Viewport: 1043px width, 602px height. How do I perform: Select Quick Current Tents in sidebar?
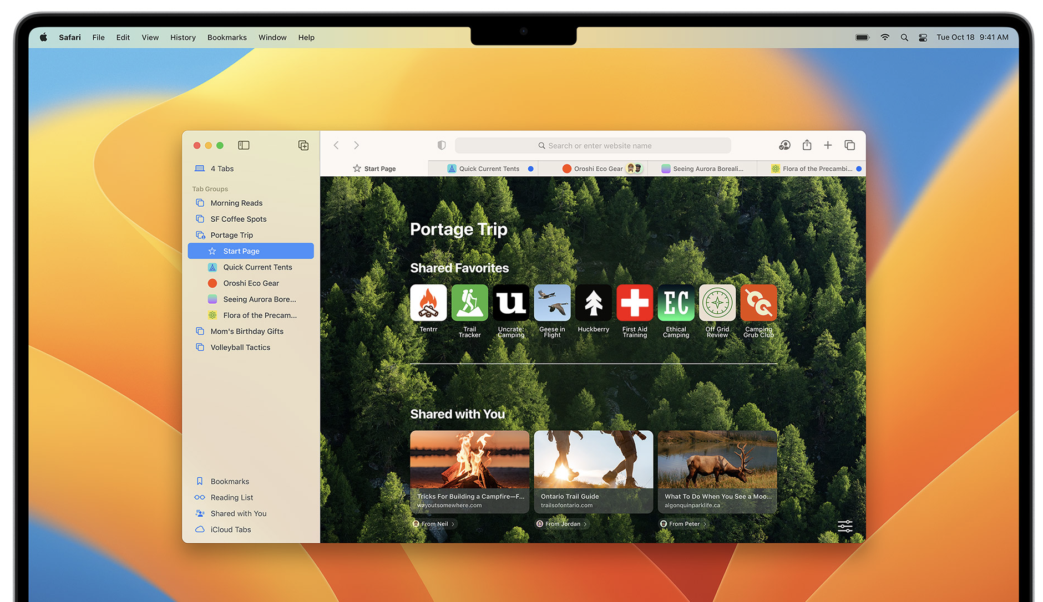251,267
